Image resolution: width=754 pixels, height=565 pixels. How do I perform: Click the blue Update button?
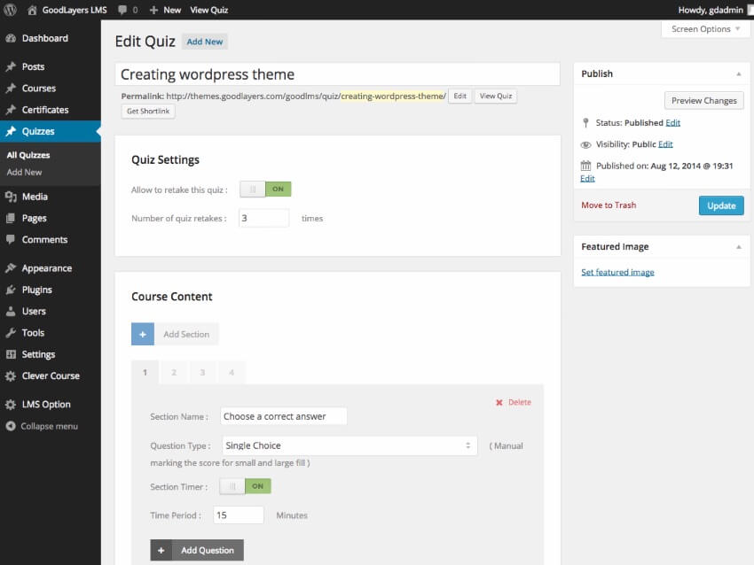tap(721, 205)
